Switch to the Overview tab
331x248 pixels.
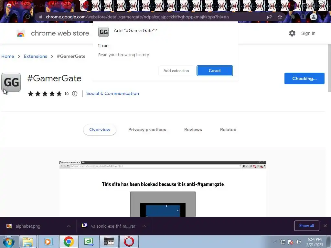[100, 130]
